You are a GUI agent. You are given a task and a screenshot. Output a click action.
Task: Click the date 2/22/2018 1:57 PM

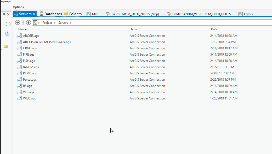click(x=223, y=80)
